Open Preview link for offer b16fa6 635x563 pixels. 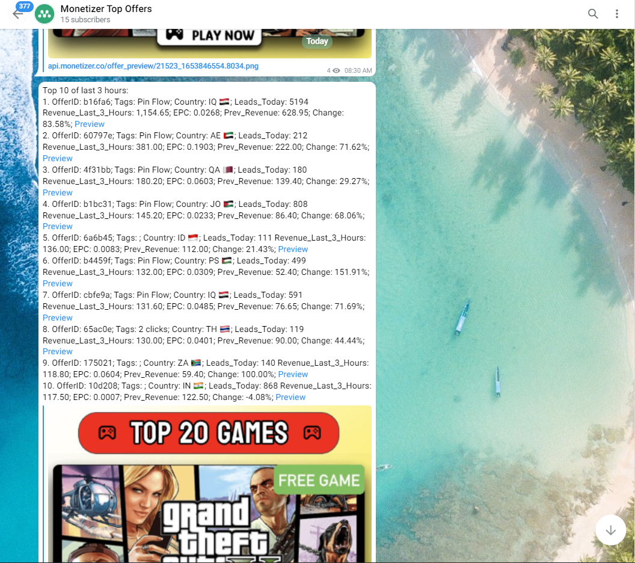(90, 124)
